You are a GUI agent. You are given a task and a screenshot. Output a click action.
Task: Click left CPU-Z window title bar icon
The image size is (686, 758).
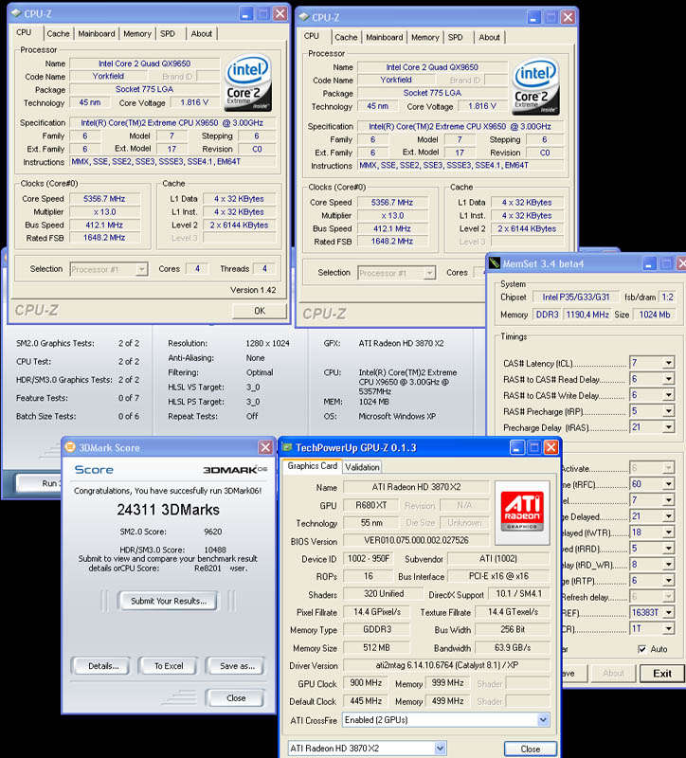(x=16, y=13)
